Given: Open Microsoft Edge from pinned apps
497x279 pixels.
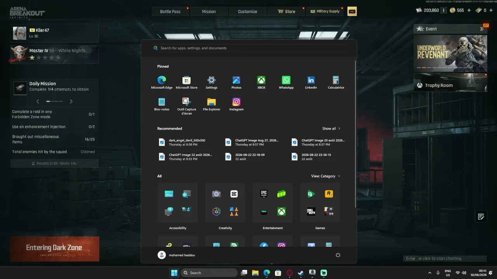Looking at the screenshot, I should 162,82.
